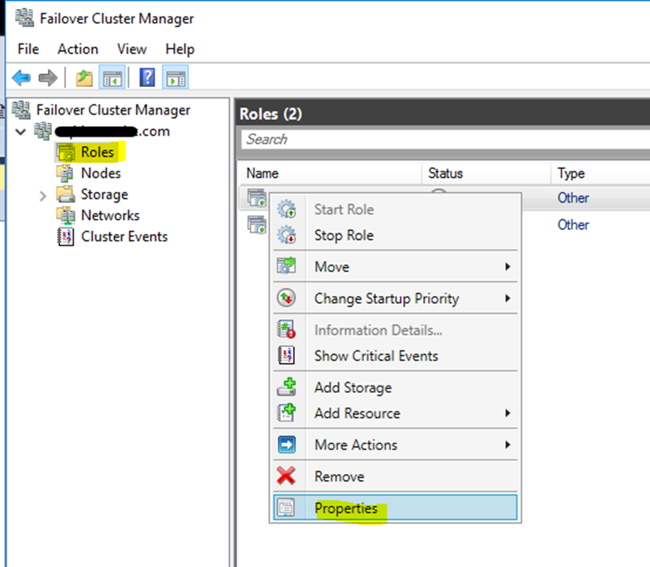Click Type 'Other' in second role row

click(573, 225)
